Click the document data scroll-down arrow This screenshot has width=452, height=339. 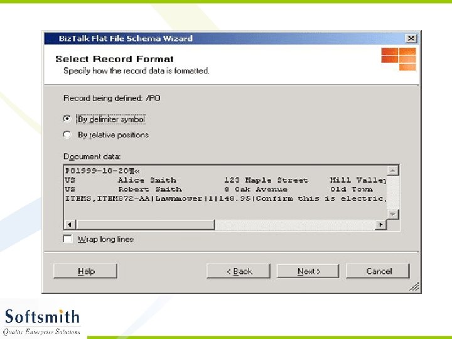point(393,214)
